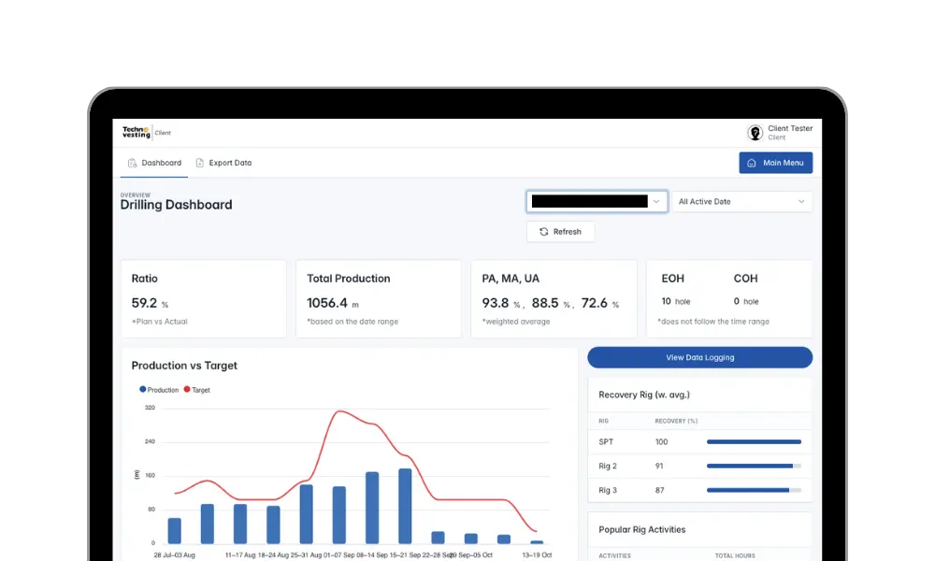Click the Ratio 59.2% card
Viewport: 935px width, 561px height.
click(203, 298)
